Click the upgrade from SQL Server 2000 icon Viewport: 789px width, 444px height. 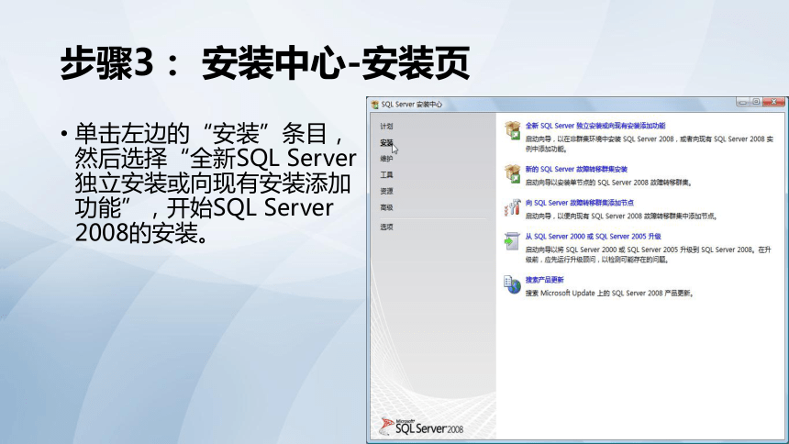point(512,241)
